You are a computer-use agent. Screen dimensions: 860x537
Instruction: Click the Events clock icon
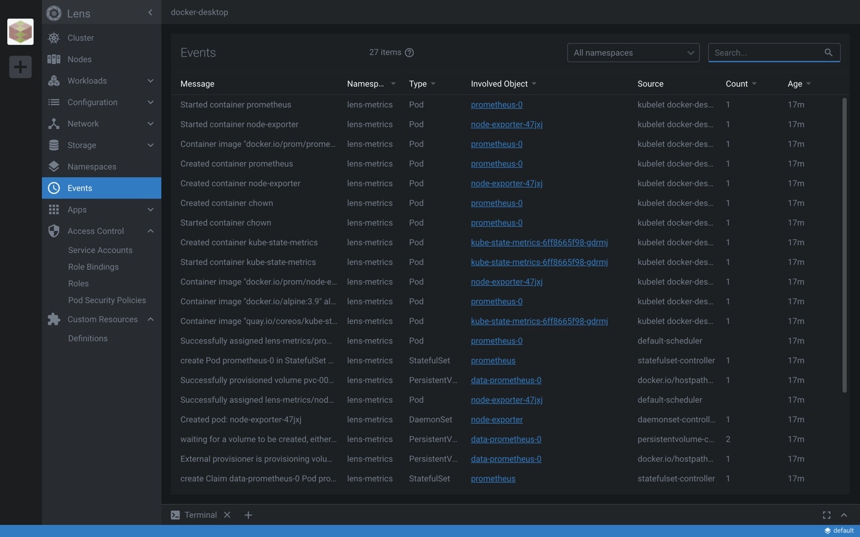click(x=54, y=188)
